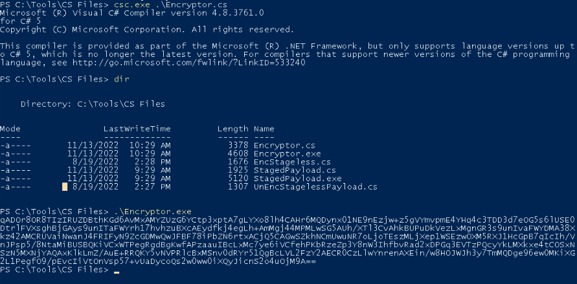Screen dimensions: 577x284
Task: Click the Name column header
Action: 264,129
